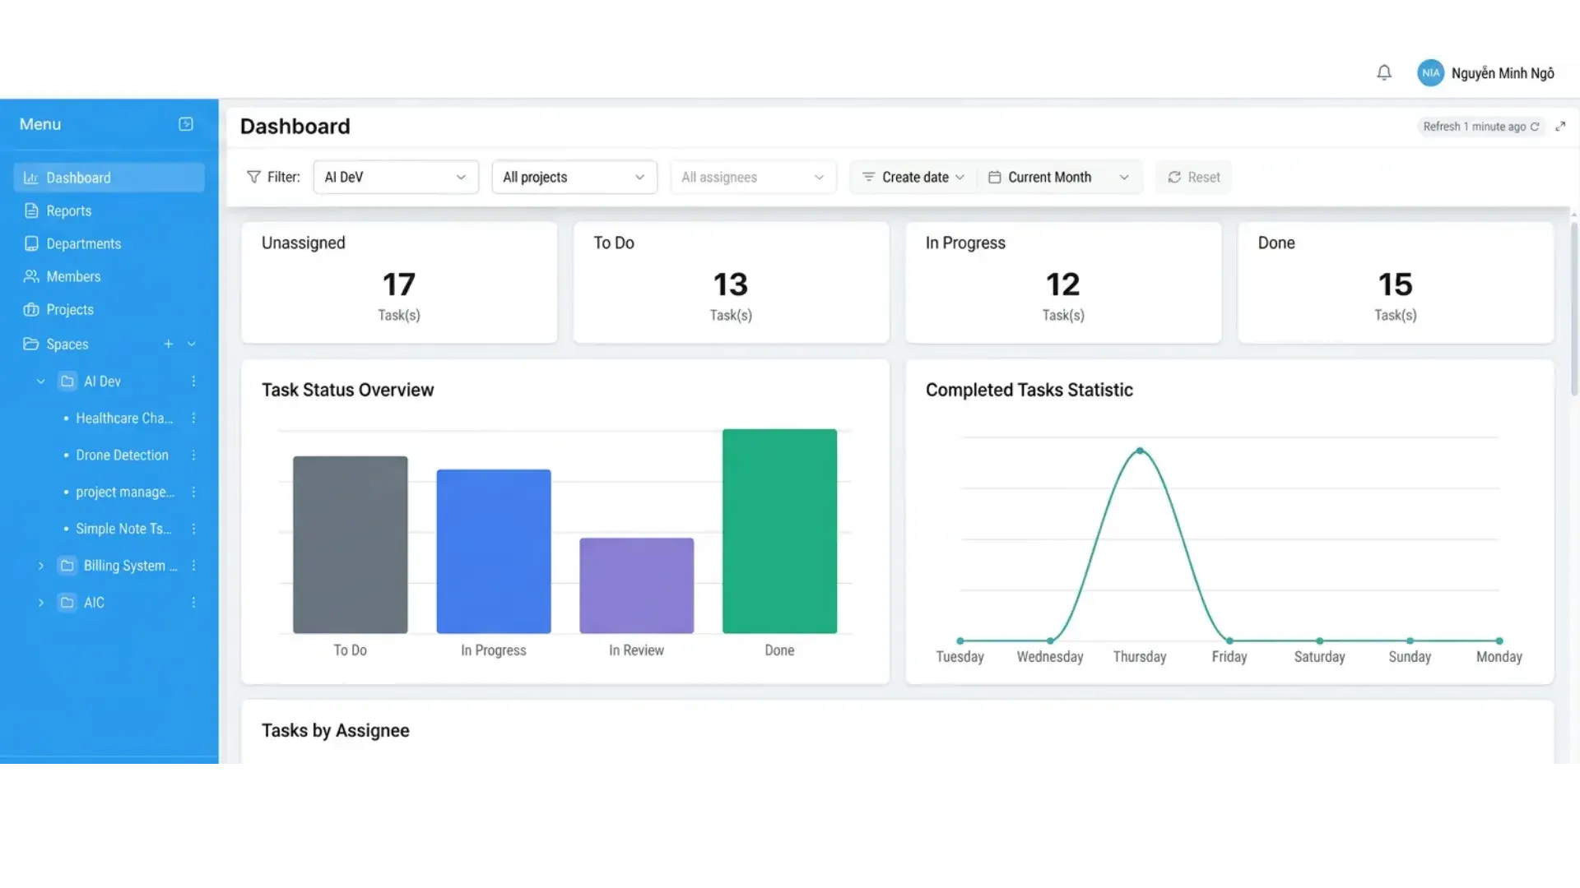Click Refresh 1 minute ago

point(1480,127)
